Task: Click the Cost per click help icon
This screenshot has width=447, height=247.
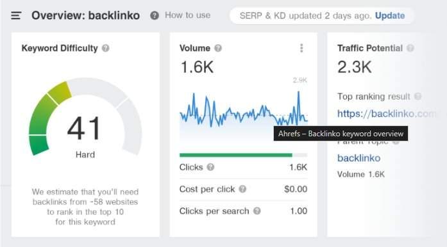Action: click(x=242, y=189)
